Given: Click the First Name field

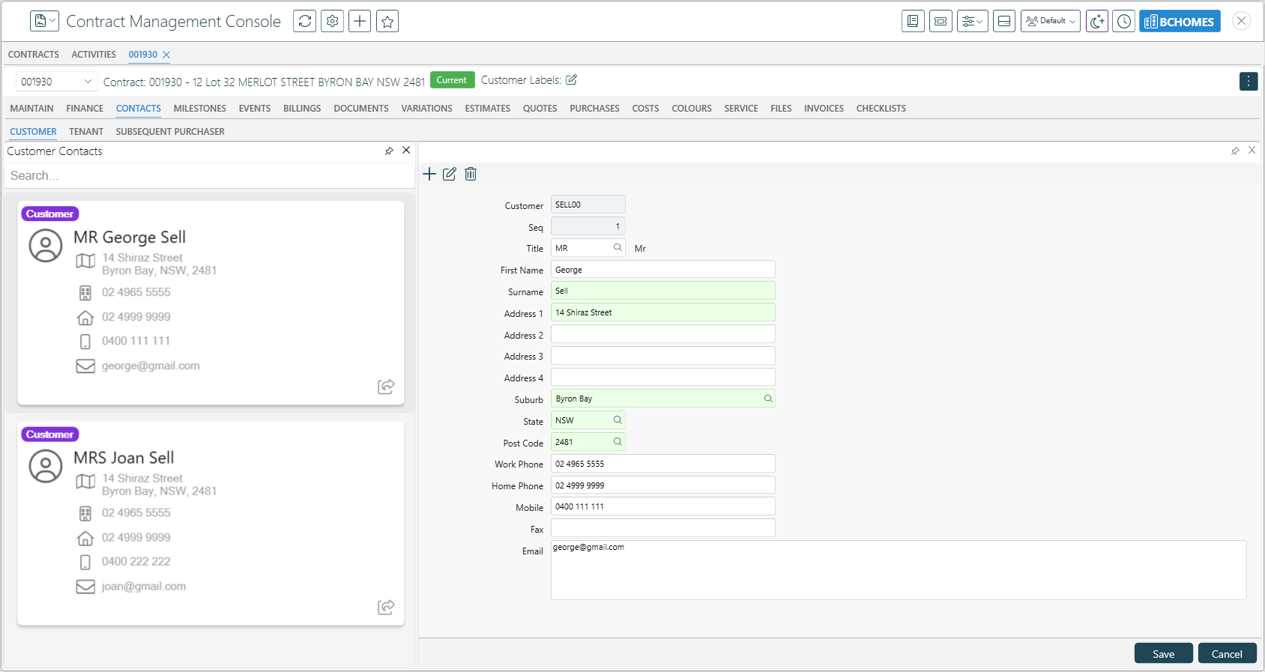Looking at the screenshot, I should tap(663, 270).
